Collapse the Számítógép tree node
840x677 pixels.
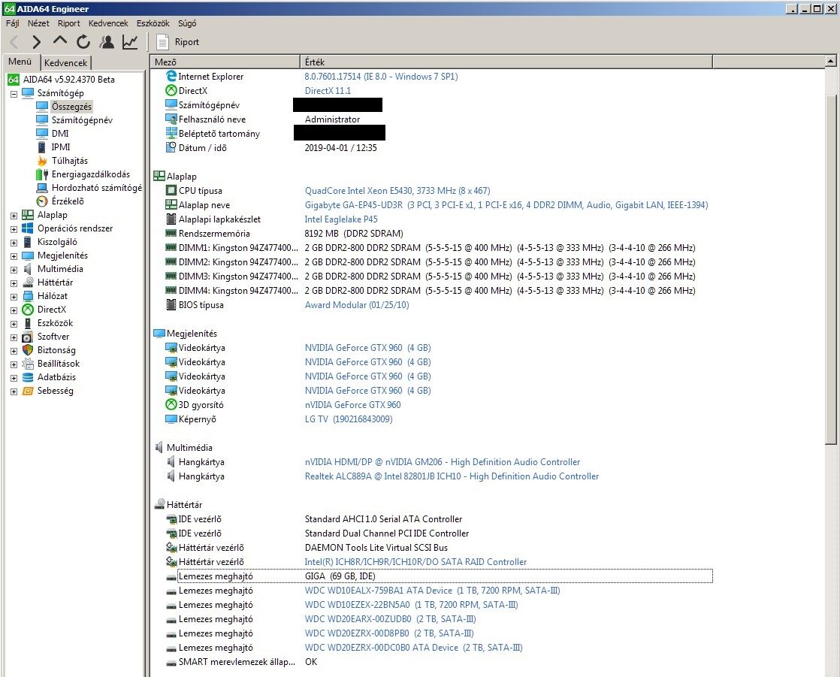point(14,94)
